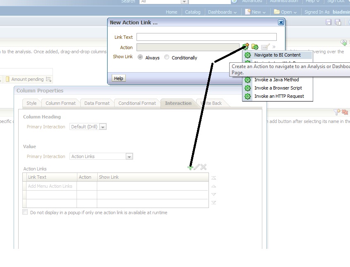Screen dimensions: 350x267
Task: Open the Select Existing Action folder icon
Action: 255,47
